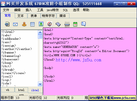Click the 程序行数 value field showing 13

coord(22,98)
